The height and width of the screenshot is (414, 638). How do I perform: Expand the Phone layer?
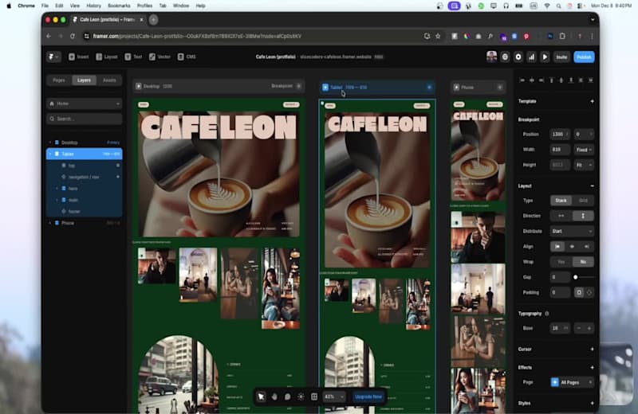tap(50, 223)
